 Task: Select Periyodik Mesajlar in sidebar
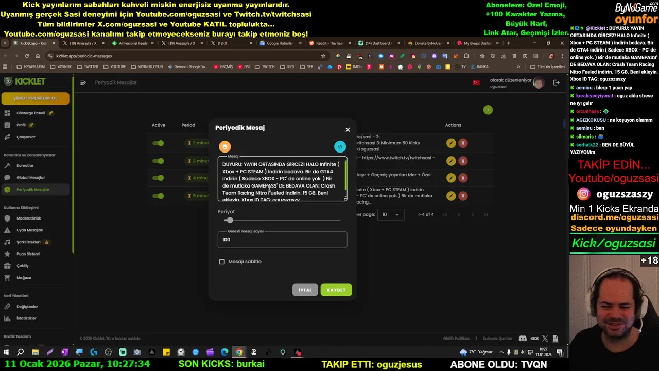35,189
